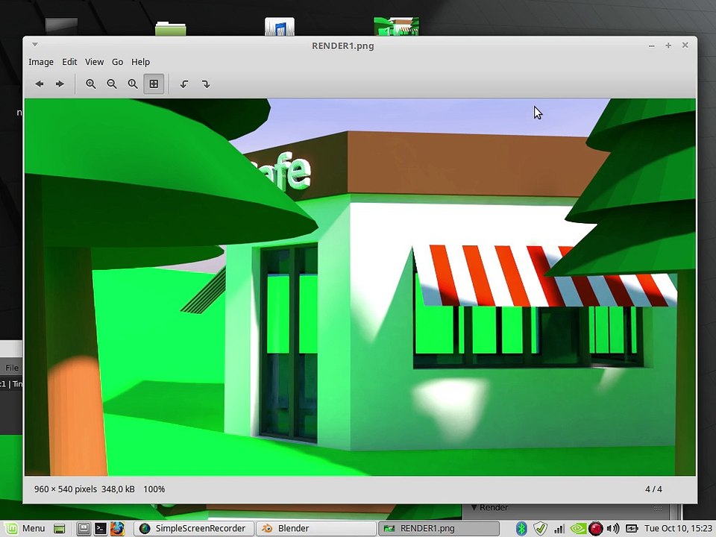Reset zoom to normal size
Viewport: 716px width, 537px height.
pyautogui.click(x=133, y=84)
